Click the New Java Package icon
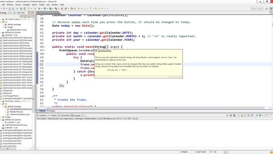 coord(62,9)
